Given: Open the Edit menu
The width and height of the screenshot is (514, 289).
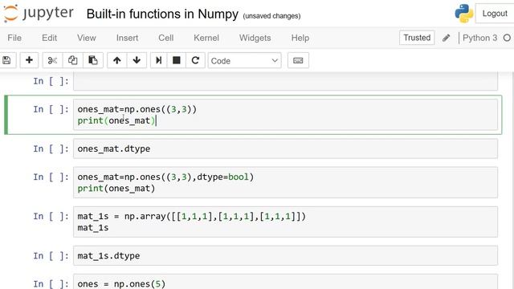Looking at the screenshot, I should 50,38.
